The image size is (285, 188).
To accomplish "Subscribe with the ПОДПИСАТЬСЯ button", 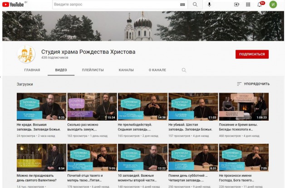I will pyautogui.click(x=252, y=54).
